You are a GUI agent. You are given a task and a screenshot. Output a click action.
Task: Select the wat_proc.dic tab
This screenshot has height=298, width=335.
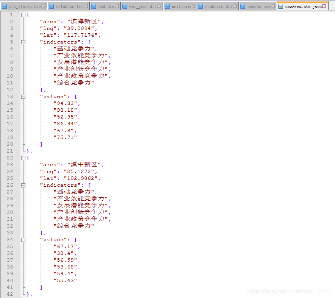point(142,6)
